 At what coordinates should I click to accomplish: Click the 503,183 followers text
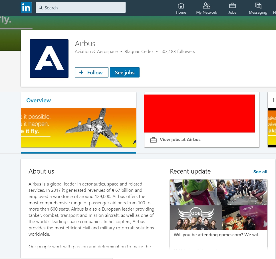(x=178, y=52)
